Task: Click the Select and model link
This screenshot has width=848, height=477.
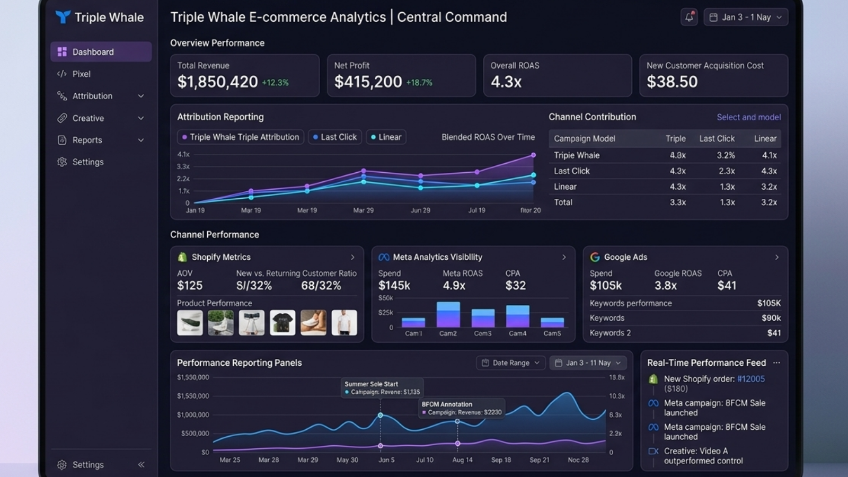Action: point(748,117)
